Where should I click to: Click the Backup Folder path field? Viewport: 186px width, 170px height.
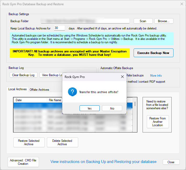click(85, 21)
